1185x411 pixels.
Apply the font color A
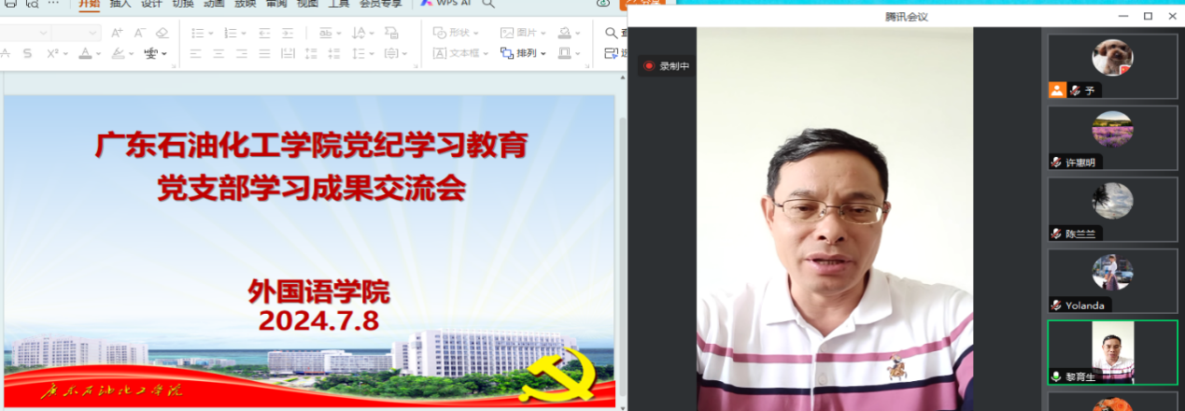tap(85, 54)
